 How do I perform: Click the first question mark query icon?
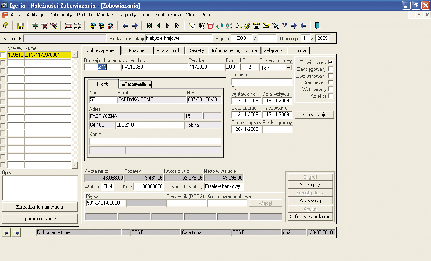[x=92, y=26]
